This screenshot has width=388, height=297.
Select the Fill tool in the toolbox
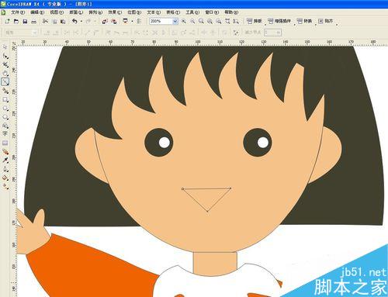5,178
